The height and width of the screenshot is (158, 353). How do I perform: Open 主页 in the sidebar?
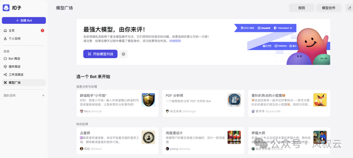[x=12, y=31]
